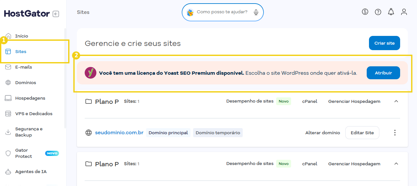Open E-mails in the sidebar

[24, 67]
